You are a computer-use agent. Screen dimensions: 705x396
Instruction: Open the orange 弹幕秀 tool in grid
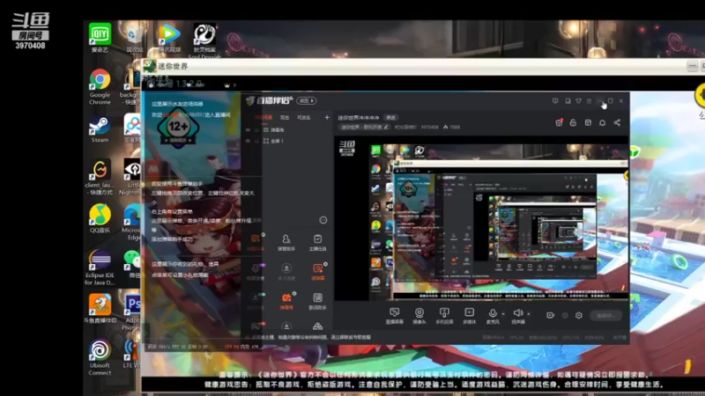pos(286,301)
